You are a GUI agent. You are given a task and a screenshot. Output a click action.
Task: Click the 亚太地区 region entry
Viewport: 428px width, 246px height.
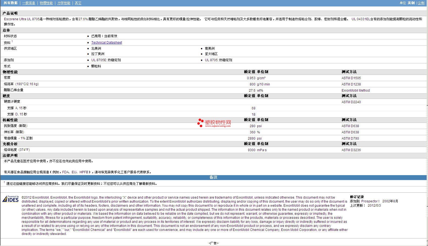point(211,54)
